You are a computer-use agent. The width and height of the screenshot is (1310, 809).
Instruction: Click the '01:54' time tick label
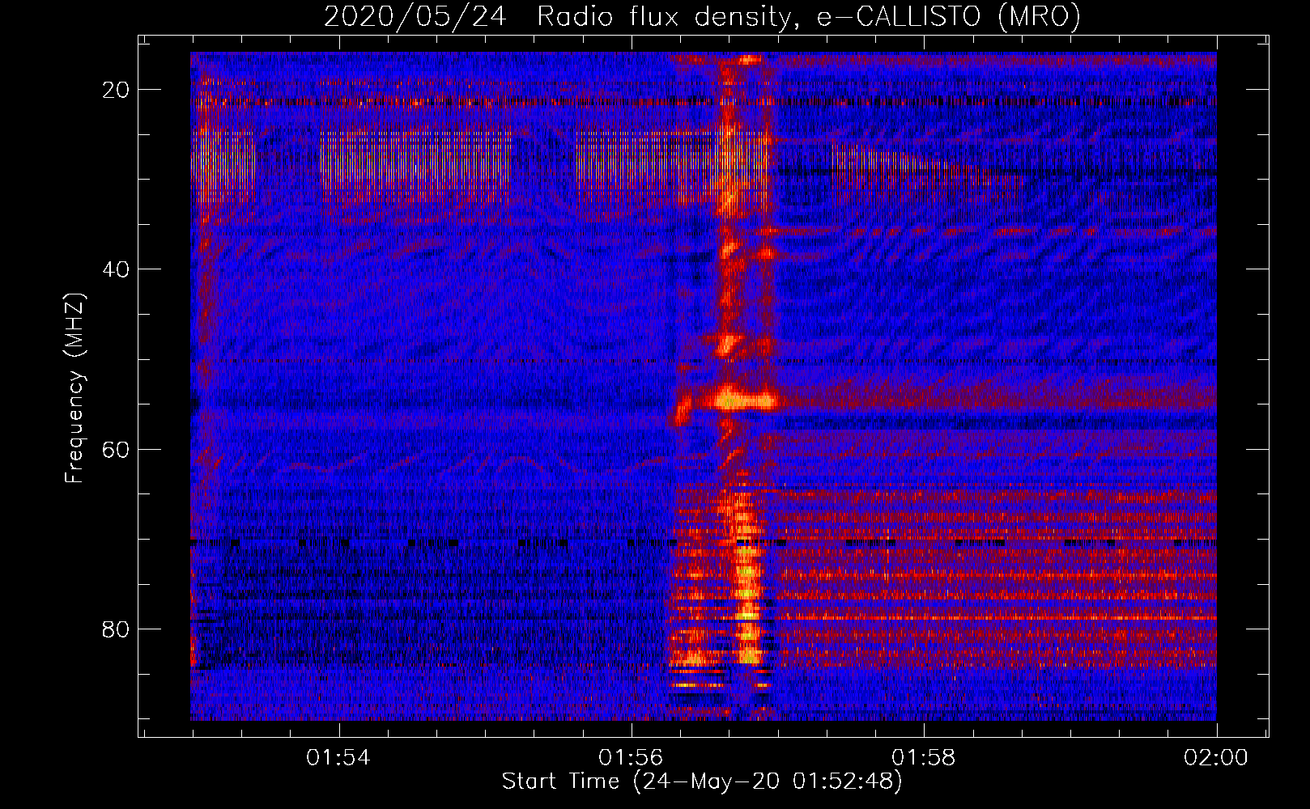point(338,758)
